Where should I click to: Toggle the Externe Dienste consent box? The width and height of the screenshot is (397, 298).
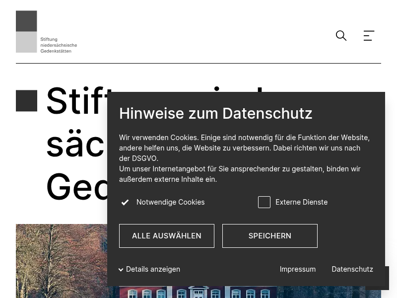tap(265, 202)
